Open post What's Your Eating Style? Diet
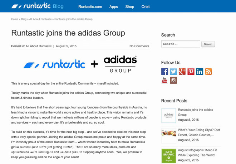 pyautogui.click(x=199, y=132)
